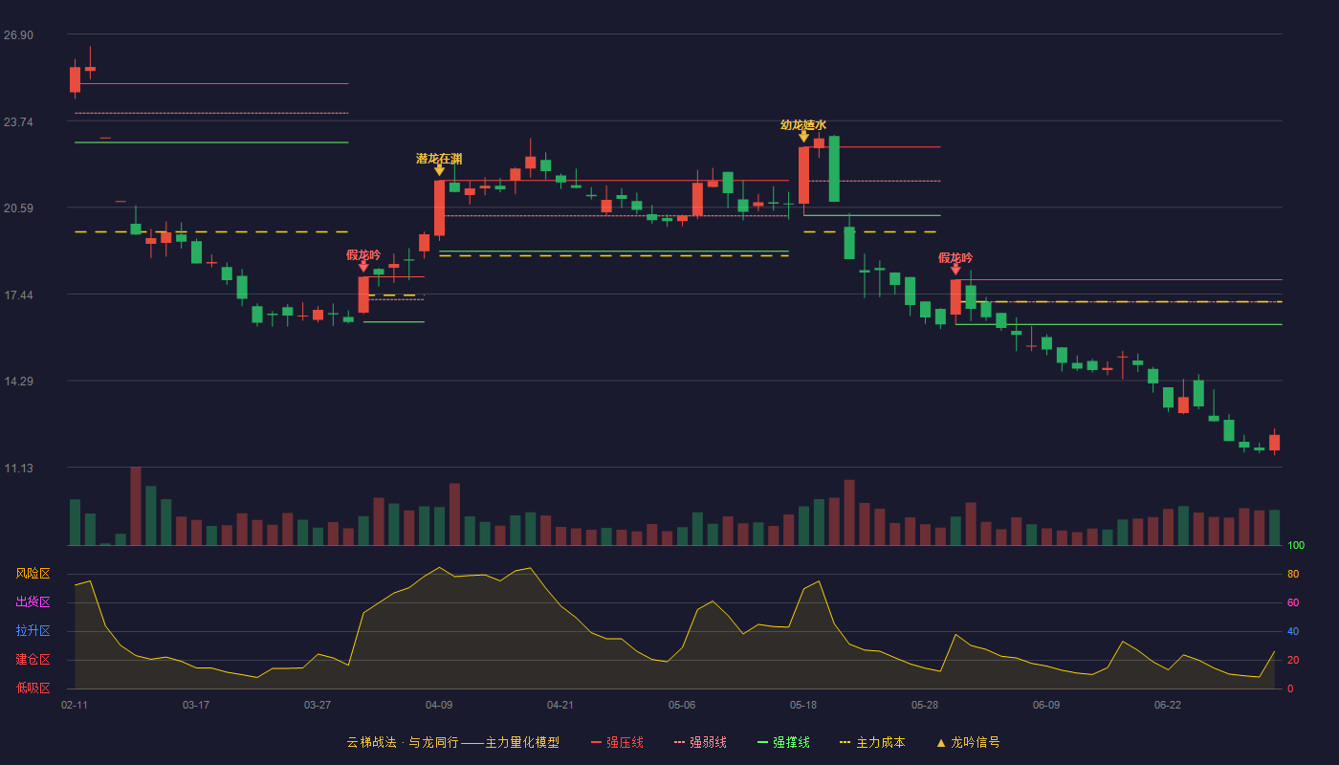Click the tallest red volume bar in February
Image resolution: width=1339 pixels, height=765 pixels.
tap(136, 506)
